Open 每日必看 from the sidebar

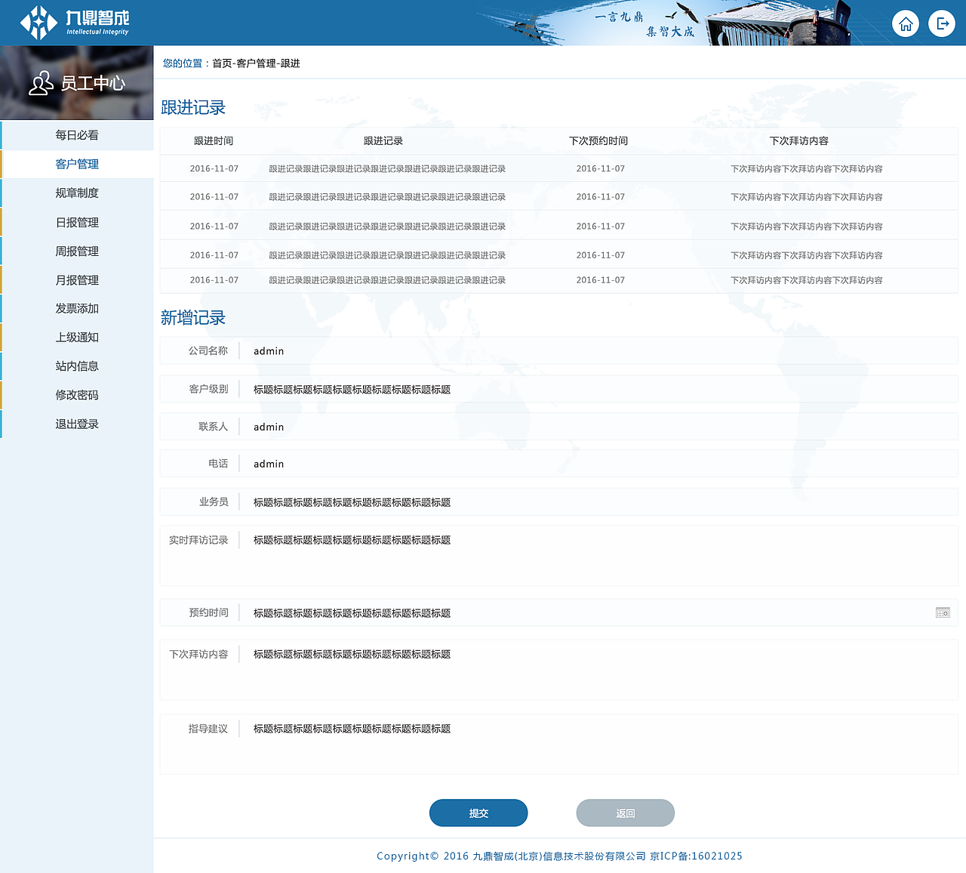coord(76,135)
